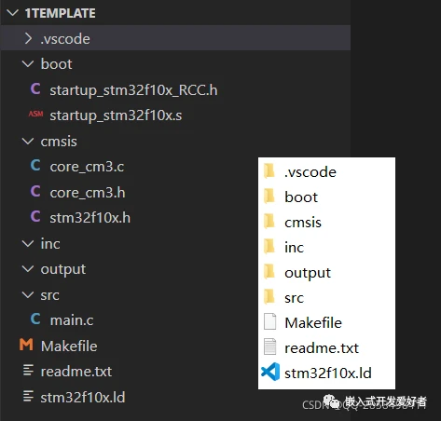Click the C icon next to main.c

35,319
